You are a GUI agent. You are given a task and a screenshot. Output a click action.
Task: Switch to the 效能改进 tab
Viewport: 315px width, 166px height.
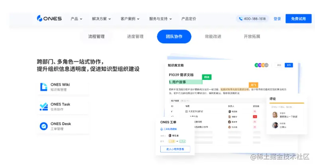coord(213,37)
